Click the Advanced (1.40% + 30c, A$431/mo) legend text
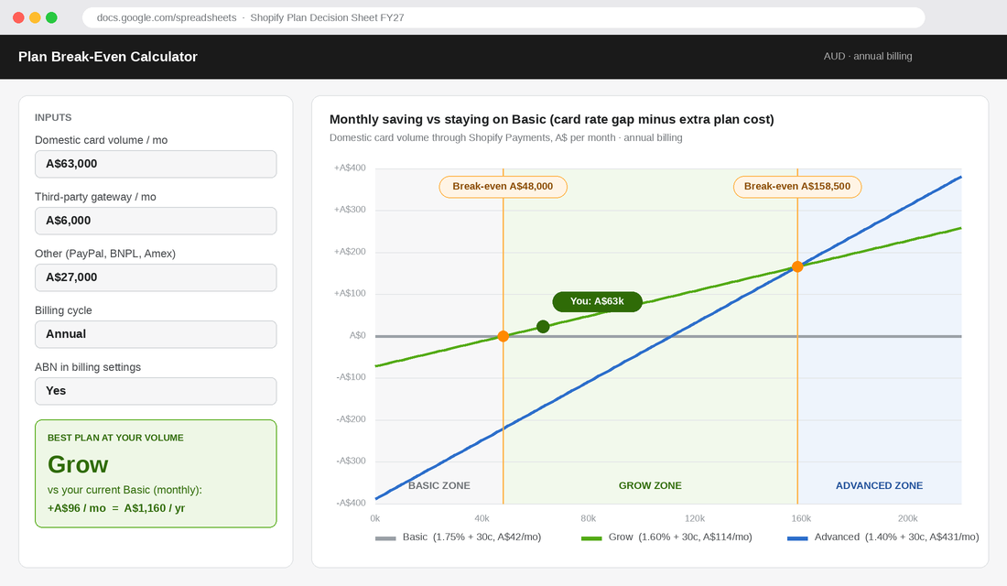The image size is (1007, 586). coord(896,537)
